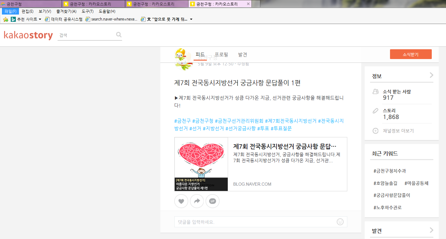Screen dimensions: 446x239
Task: Open the 즐겨찾기(A) menu
Action: (x=66, y=11)
